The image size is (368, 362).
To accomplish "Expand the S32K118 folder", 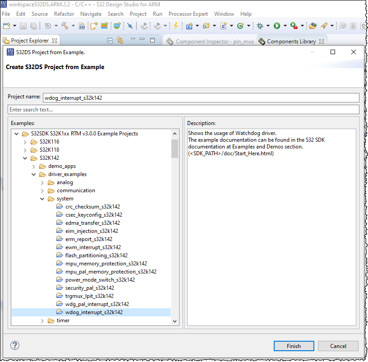I will click(25, 150).
